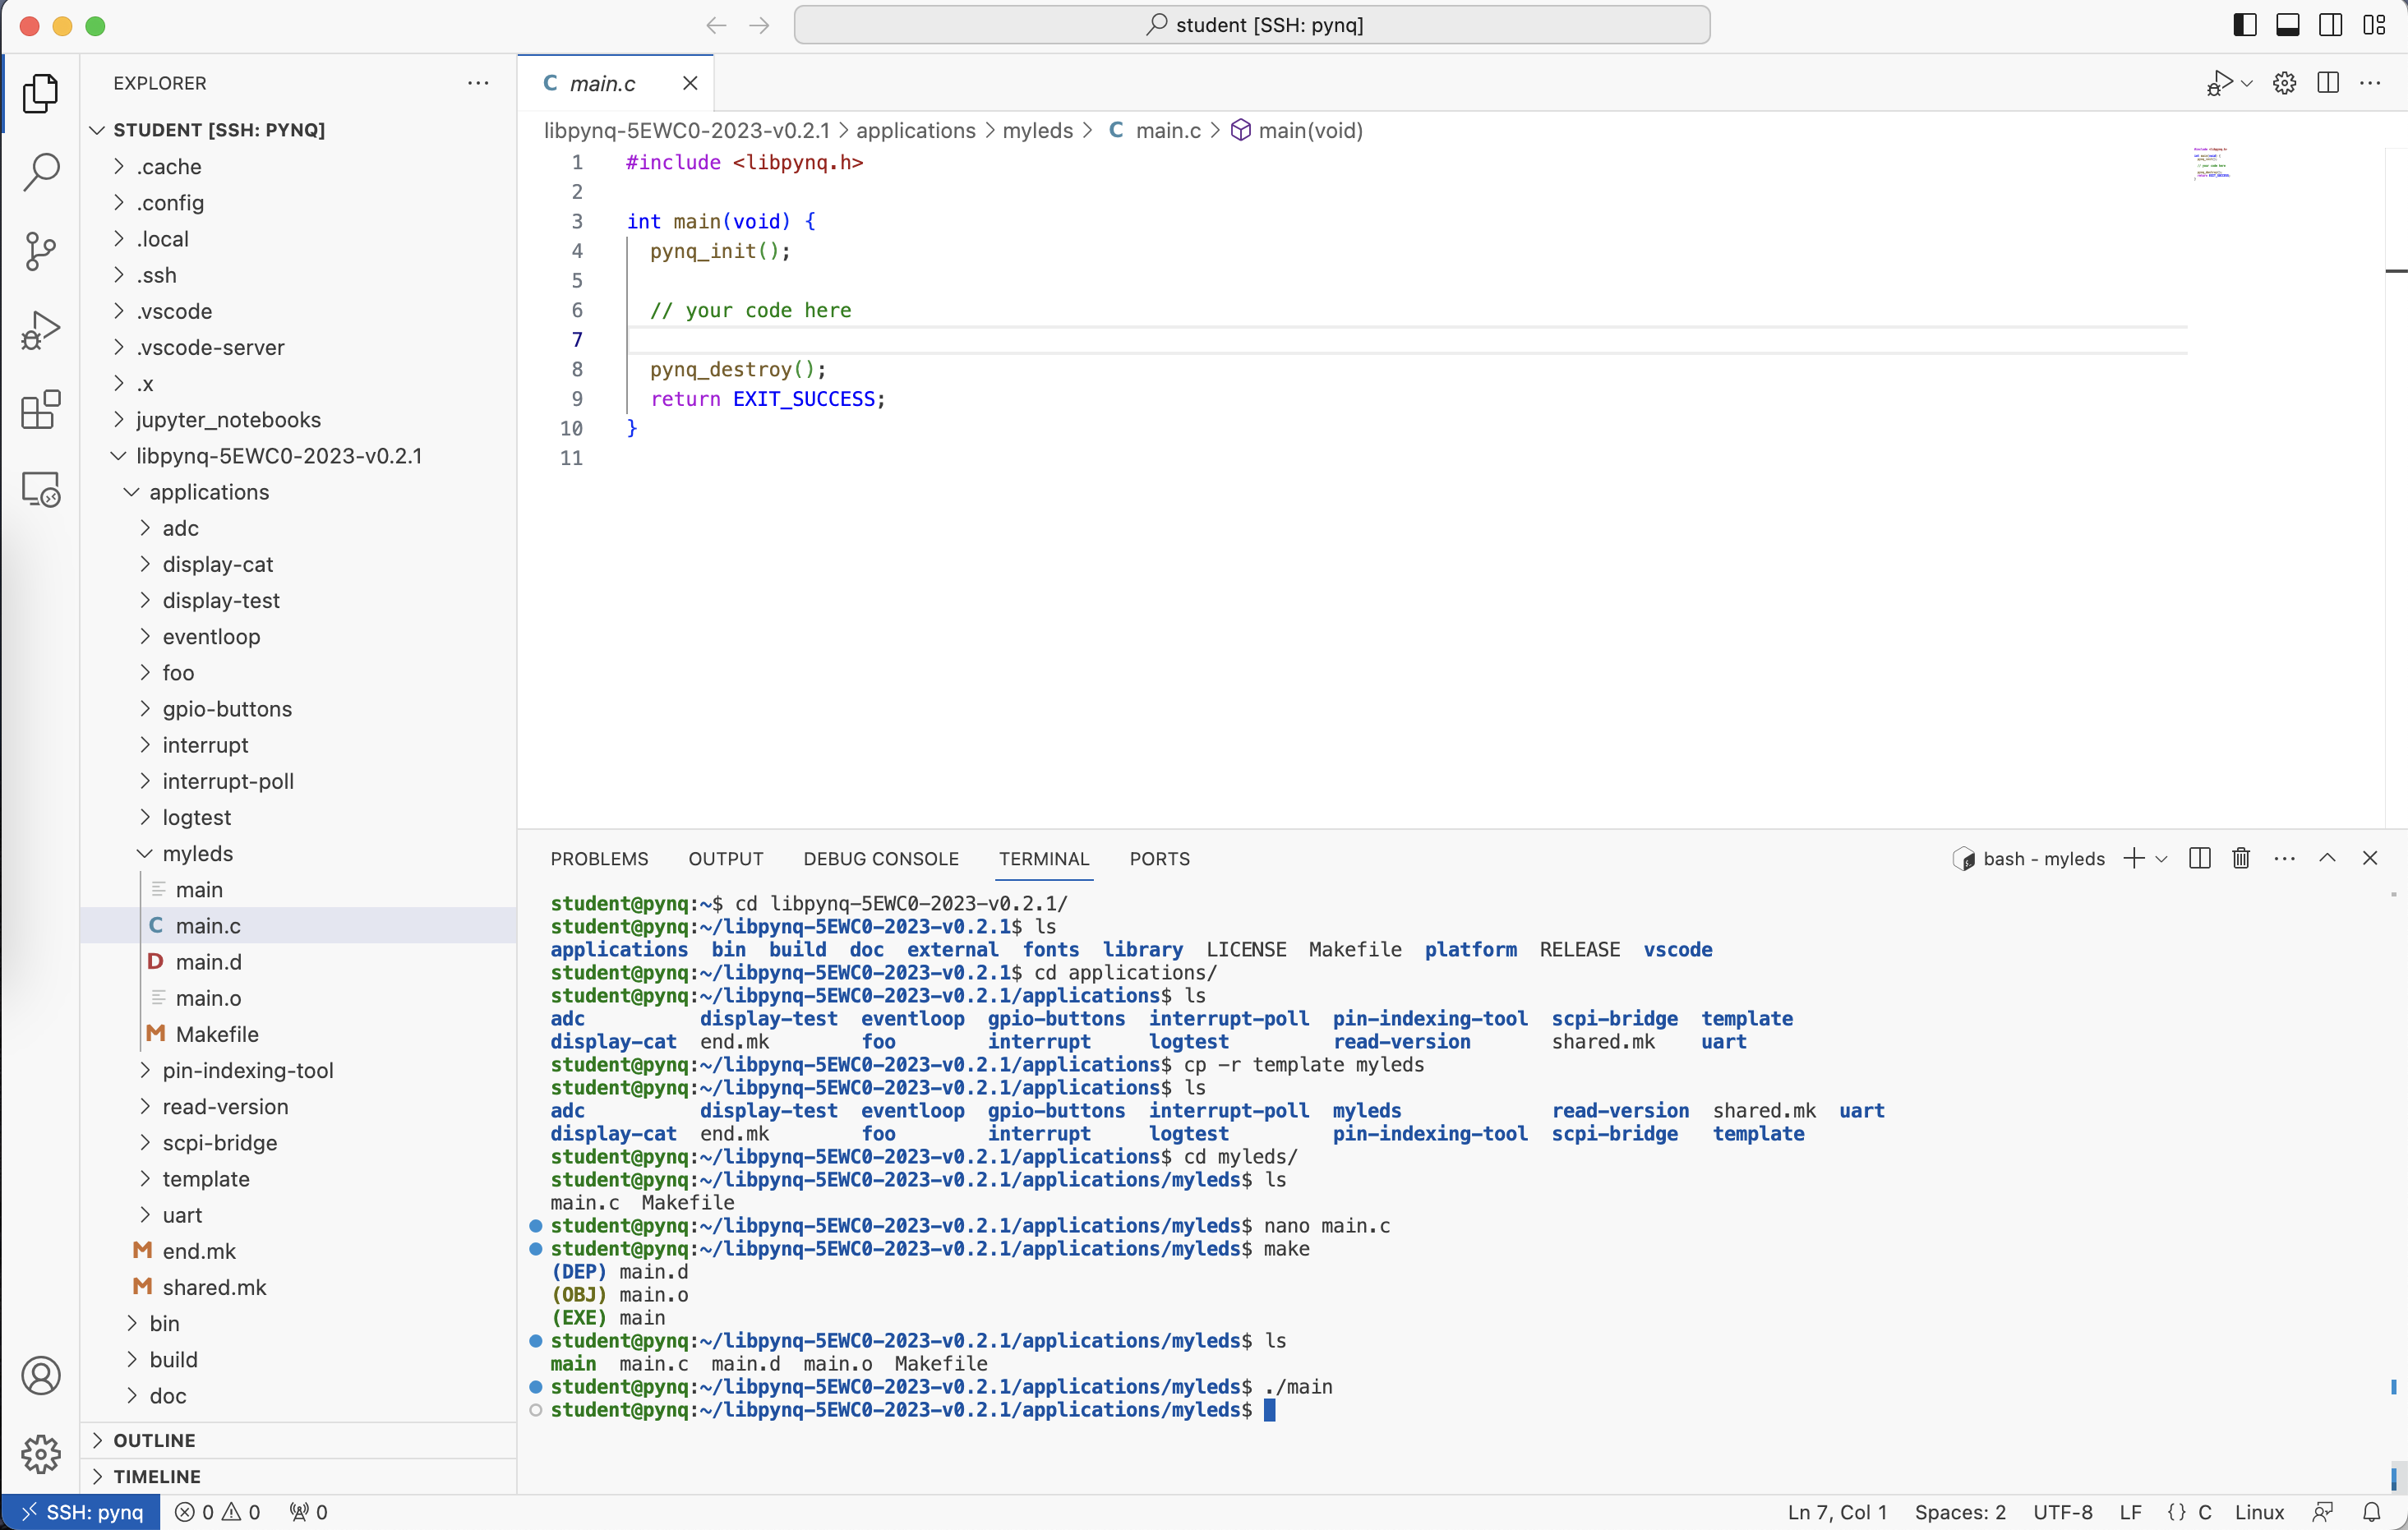Go back with the navigation arrow
The image size is (2408, 1530).
pos(716,25)
